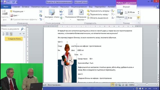Click Переместить назад
The height and width of the screenshot is (90, 160).
coord(98,14)
